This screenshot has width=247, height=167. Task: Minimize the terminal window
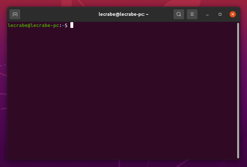[207, 15]
